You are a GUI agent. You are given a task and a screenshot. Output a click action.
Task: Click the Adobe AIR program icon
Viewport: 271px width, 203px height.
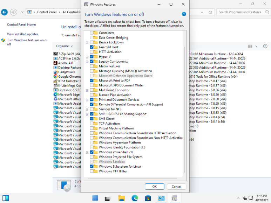click(x=55, y=63)
